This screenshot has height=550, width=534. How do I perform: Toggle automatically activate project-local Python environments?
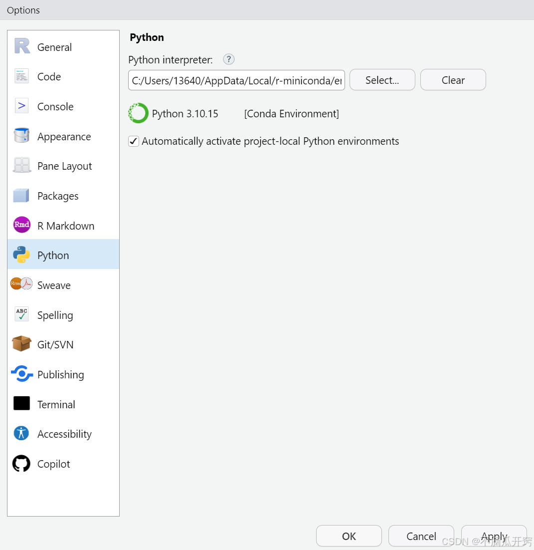(x=134, y=141)
